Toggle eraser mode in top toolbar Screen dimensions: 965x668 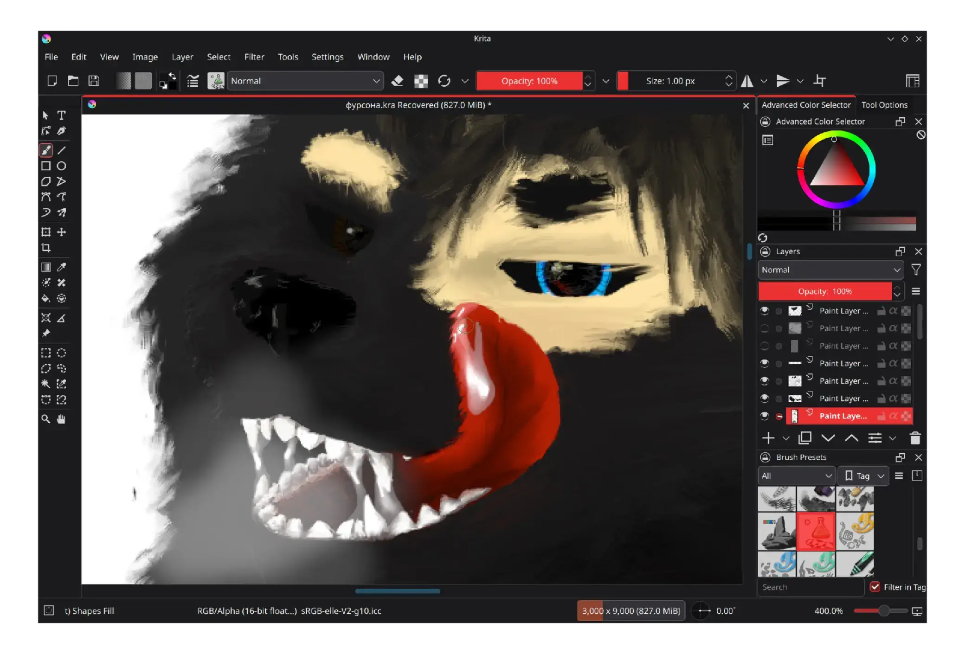397,81
